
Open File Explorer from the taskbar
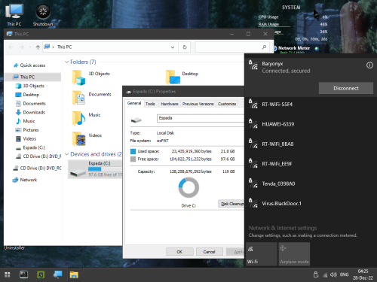74,274
